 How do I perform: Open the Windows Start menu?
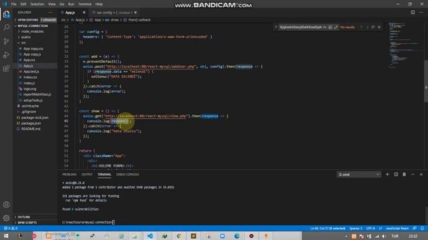pos(6,236)
